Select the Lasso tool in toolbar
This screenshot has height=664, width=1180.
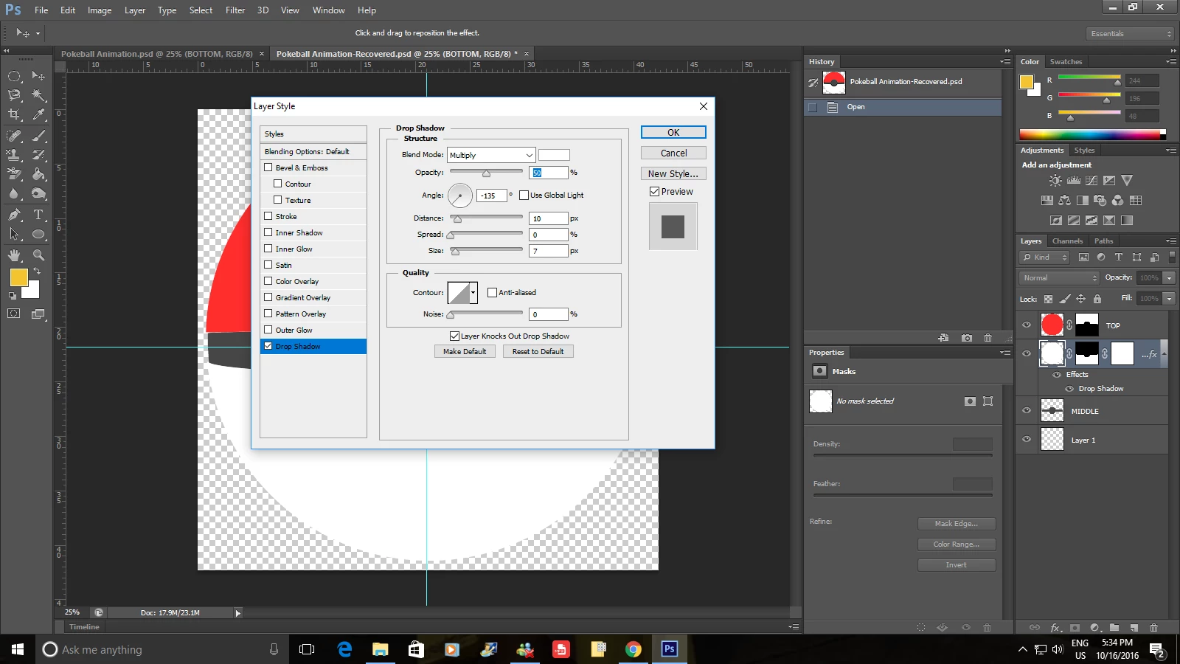point(14,95)
